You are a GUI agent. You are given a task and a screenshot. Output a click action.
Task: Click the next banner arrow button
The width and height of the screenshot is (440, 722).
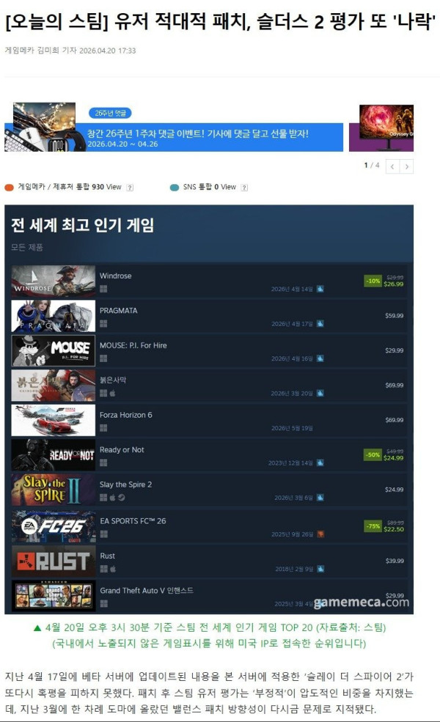point(406,166)
